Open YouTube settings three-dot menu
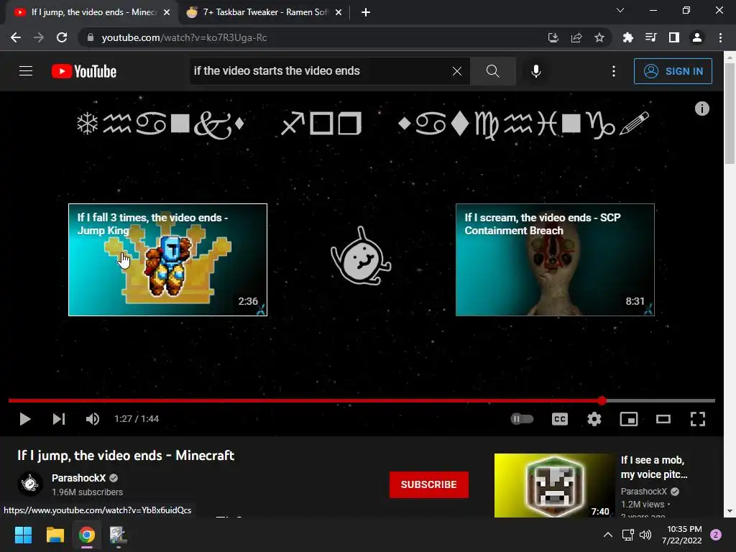Image resolution: width=736 pixels, height=552 pixels. (614, 71)
